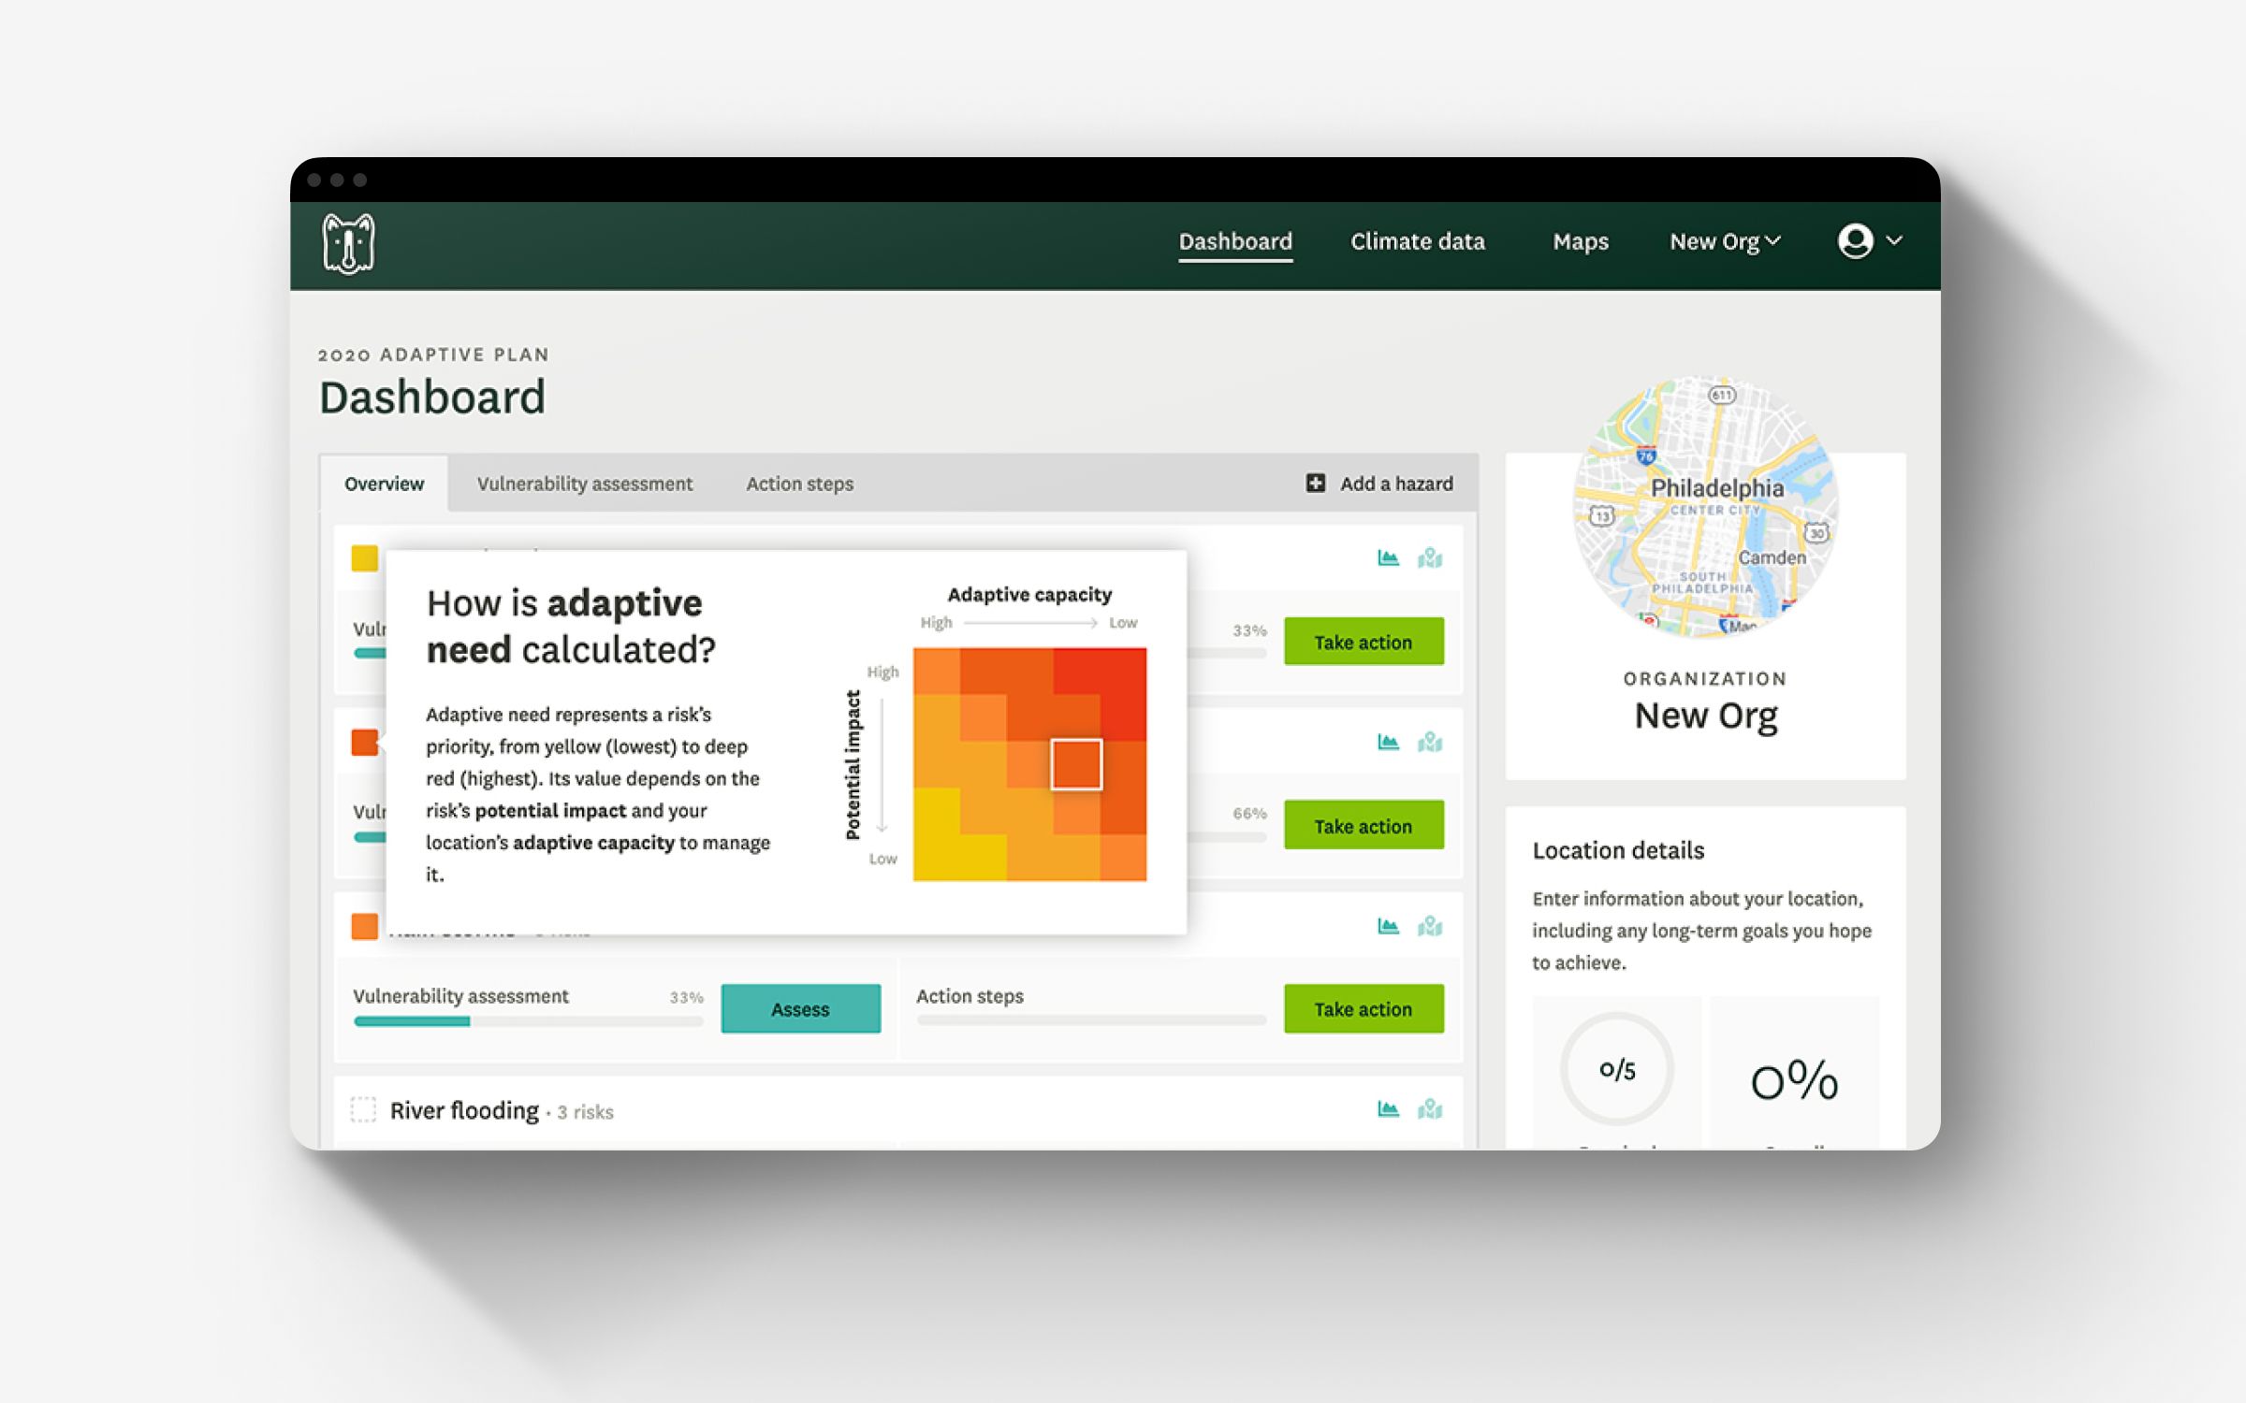Open chart icon in orange hazard row

click(x=1389, y=926)
